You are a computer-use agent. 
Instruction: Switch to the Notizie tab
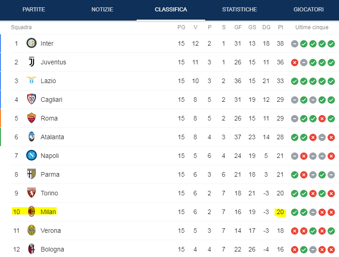click(x=102, y=10)
